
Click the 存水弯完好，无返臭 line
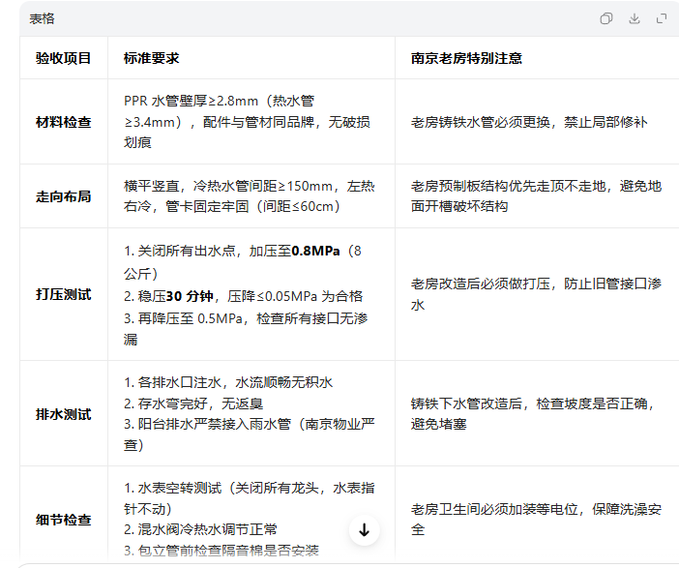point(193,404)
